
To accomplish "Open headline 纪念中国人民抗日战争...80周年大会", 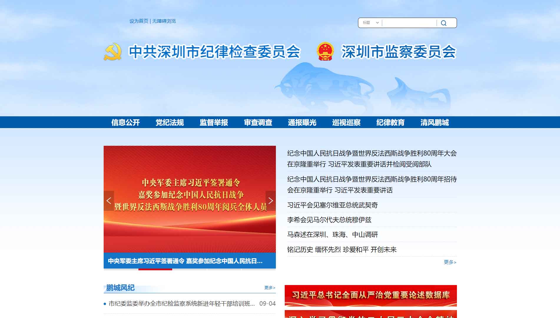I will [372, 159].
